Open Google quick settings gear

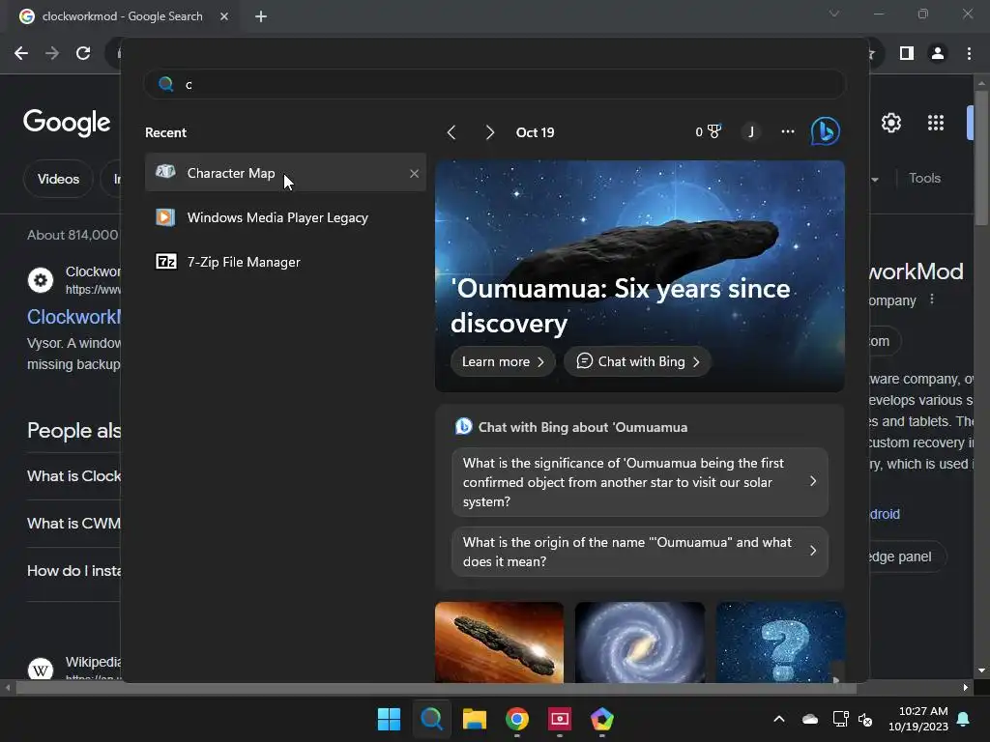tap(890, 123)
